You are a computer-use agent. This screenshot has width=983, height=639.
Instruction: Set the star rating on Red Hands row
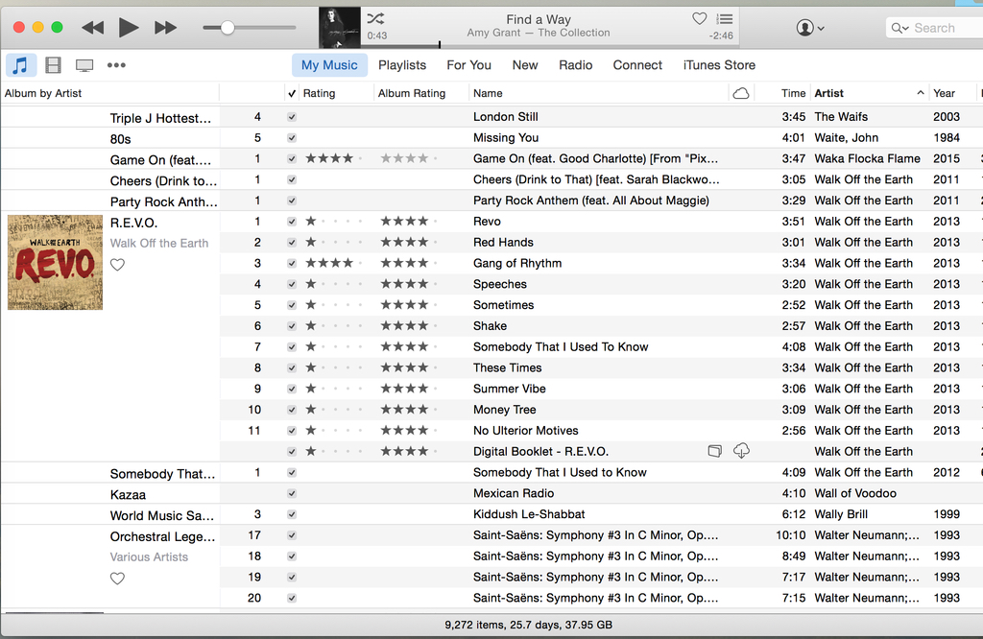[333, 242]
